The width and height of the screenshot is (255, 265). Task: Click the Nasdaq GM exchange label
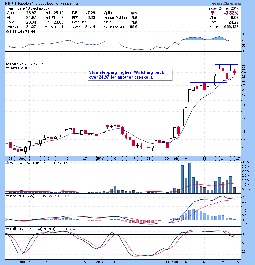coord(69,4)
